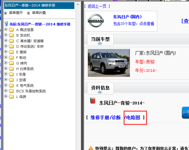
Task: Click 菜单折叠 to collapse all menus
Action: click(x=39, y=13)
